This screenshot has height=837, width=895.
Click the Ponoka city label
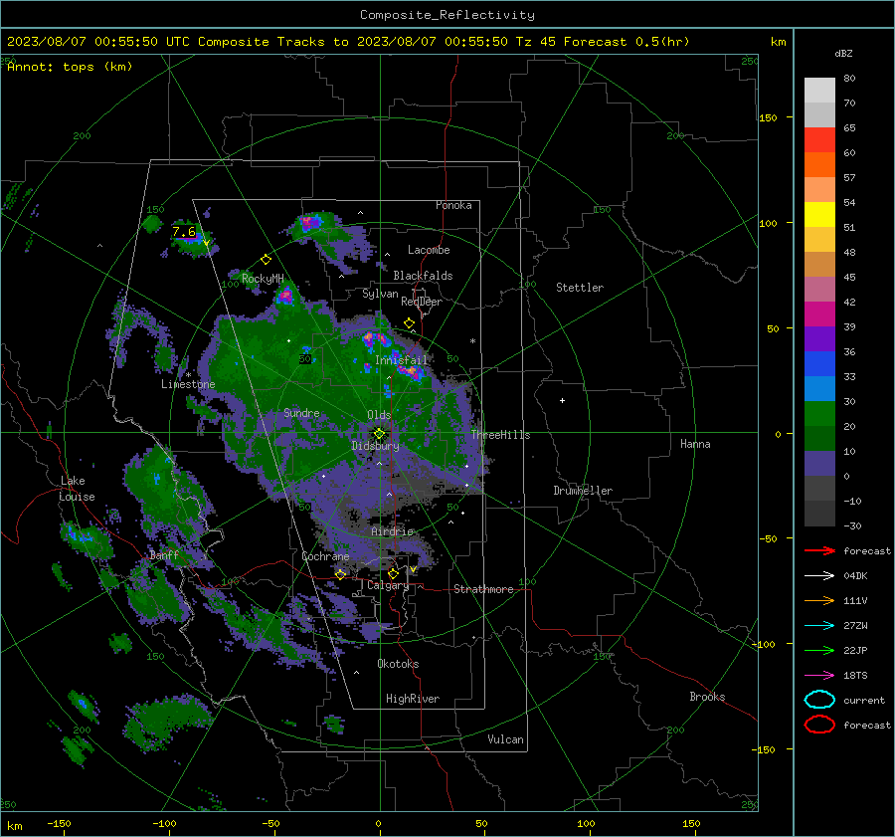(453, 205)
